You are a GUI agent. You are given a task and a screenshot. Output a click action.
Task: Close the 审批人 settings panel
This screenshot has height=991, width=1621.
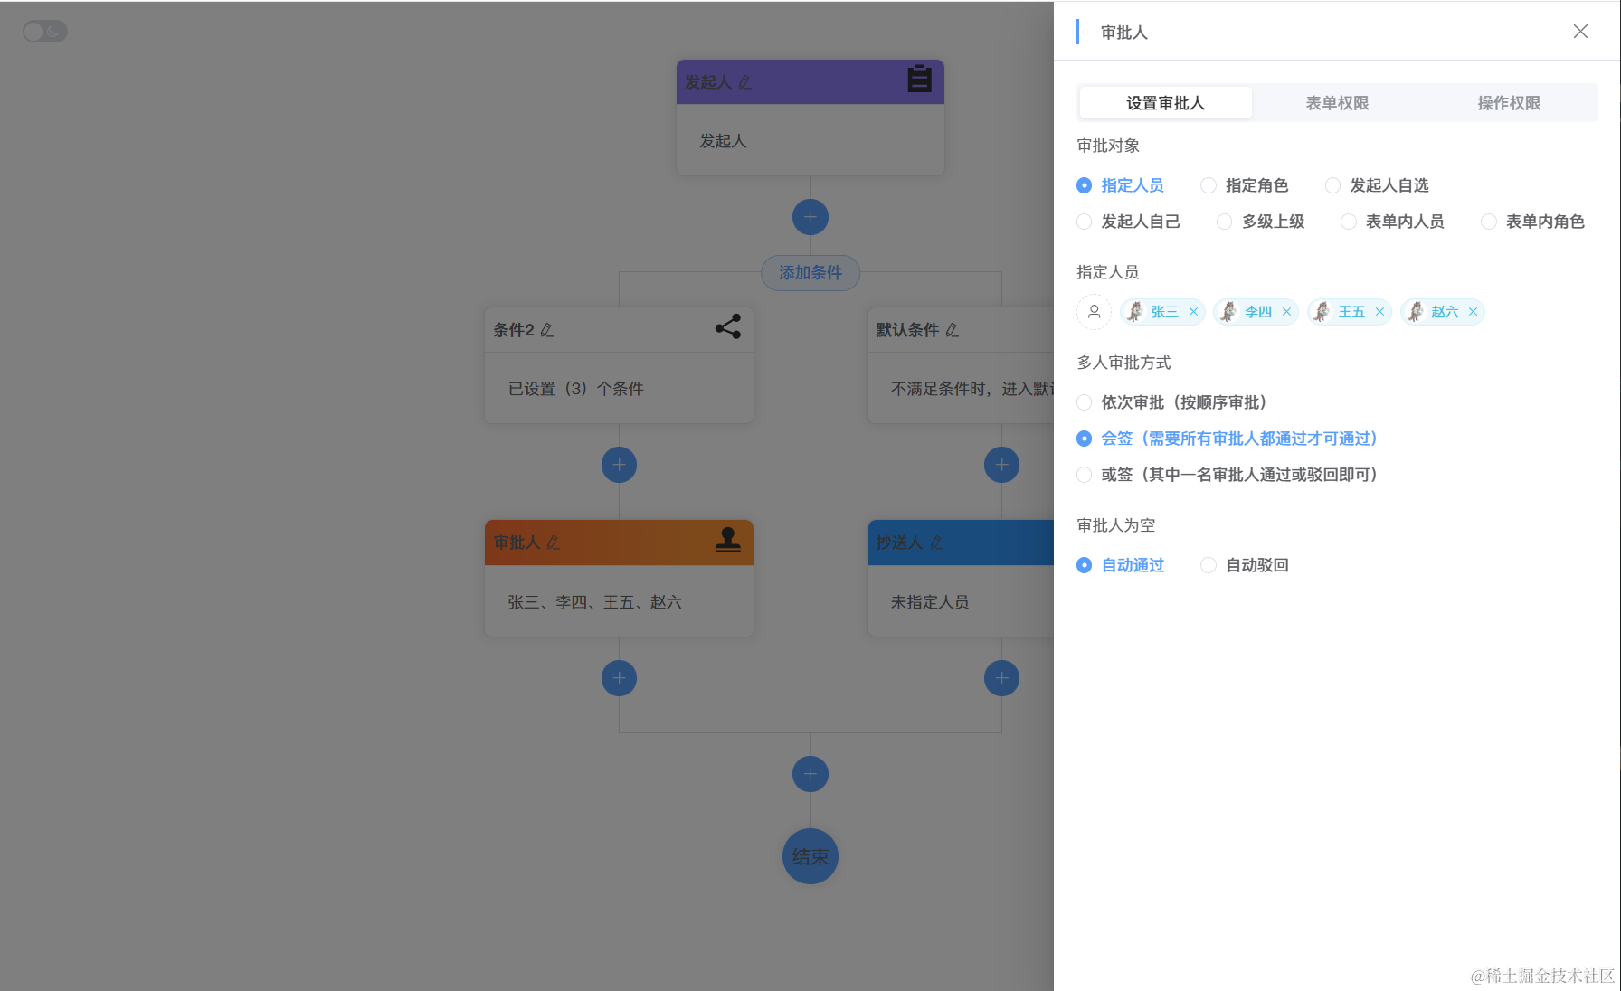coord(1580,32)
